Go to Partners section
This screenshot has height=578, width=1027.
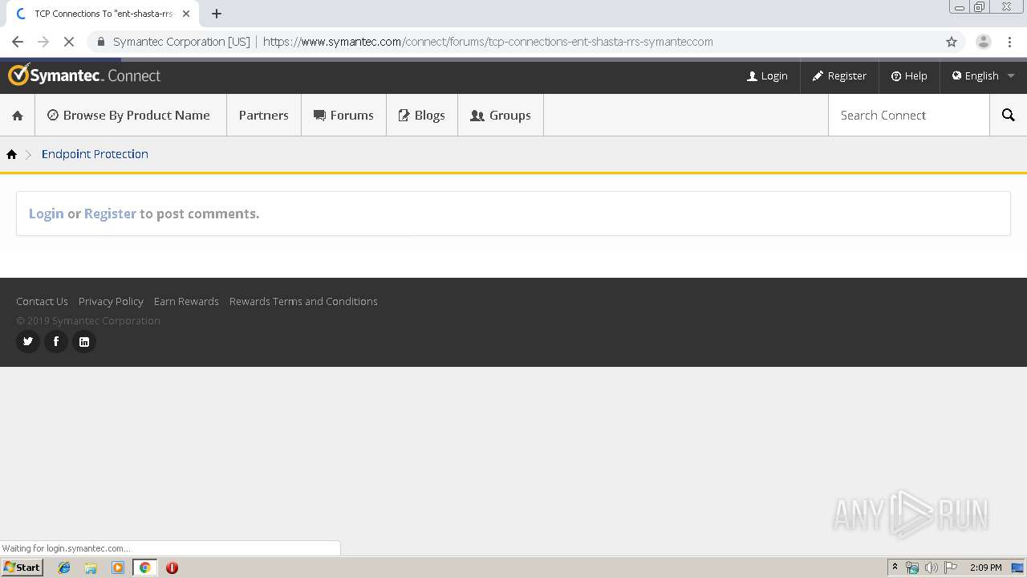(263, 116)
